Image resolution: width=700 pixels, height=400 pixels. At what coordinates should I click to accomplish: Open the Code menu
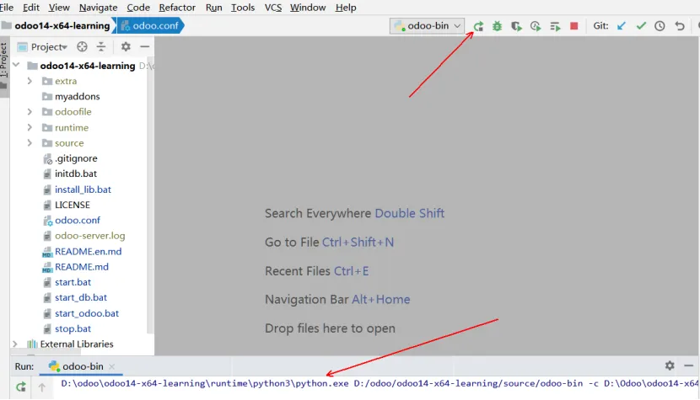click(x=138, y=8)
